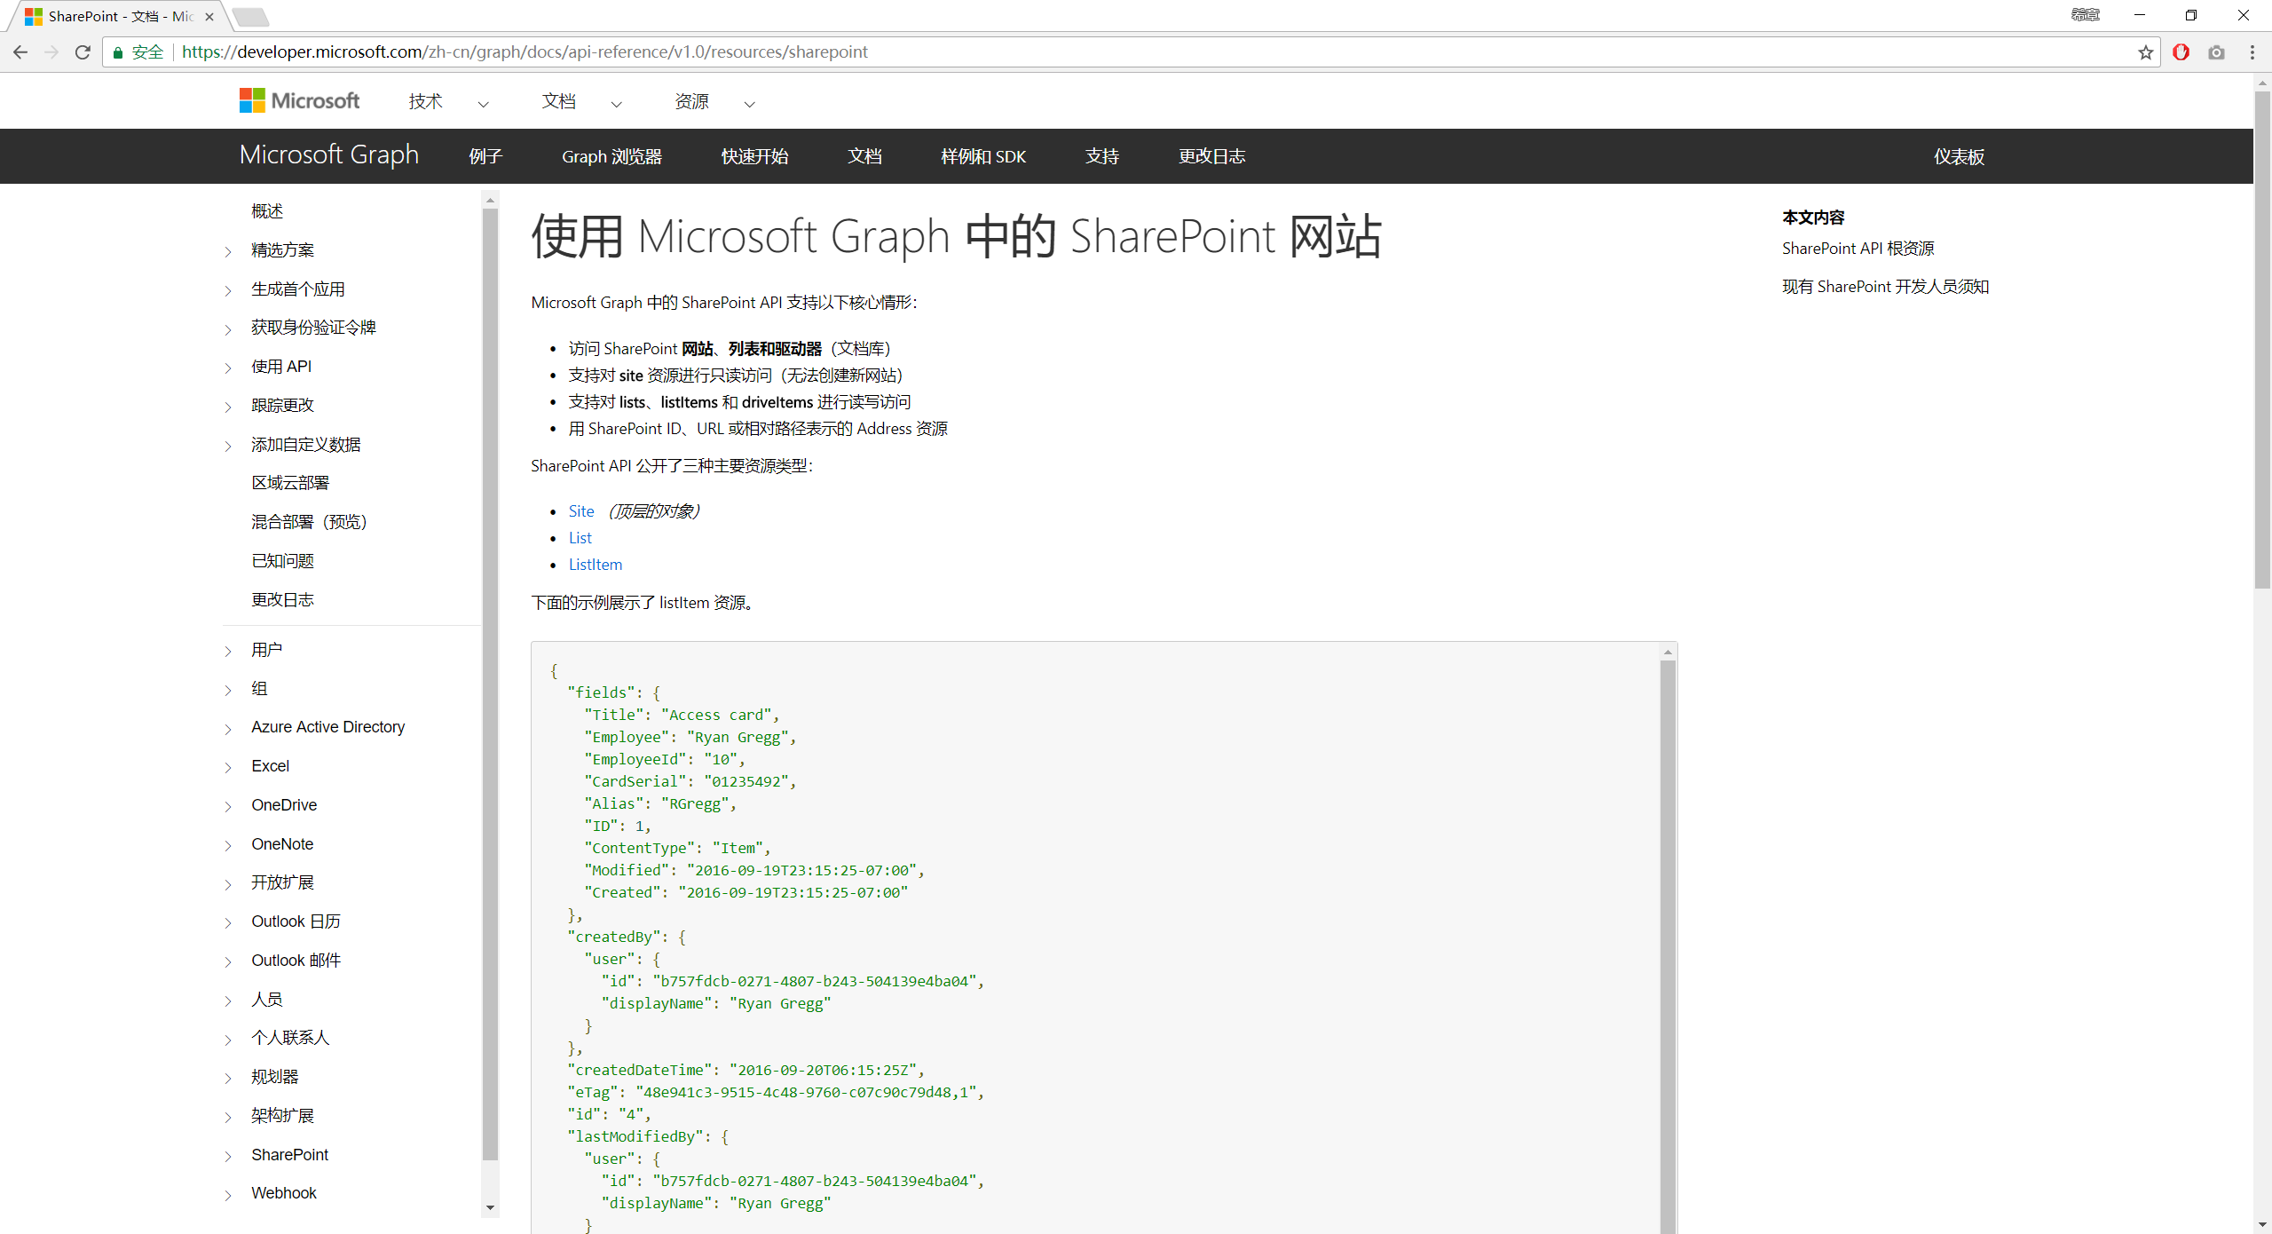Click the sidebar scrollbar down arrow

pos(490,1208)
